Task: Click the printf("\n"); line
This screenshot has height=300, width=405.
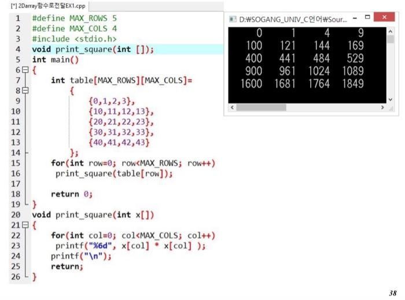Action: tap(81, 256)
